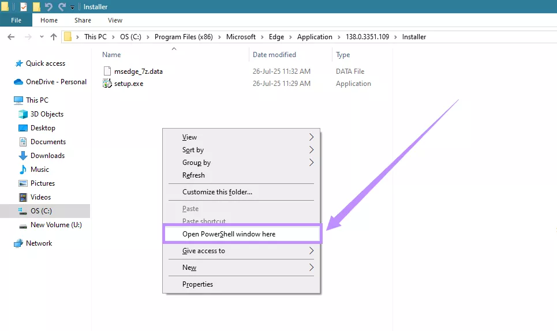Click the 26-Jul-25 11:32 AM date cell
557x331 pixels.
tap(281, 72)
